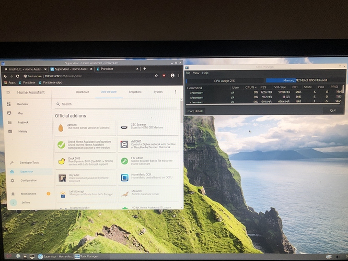The width and height of the screenshot is (348, 261).
Task: Click Quit in Task Manager
Action: 333,111
